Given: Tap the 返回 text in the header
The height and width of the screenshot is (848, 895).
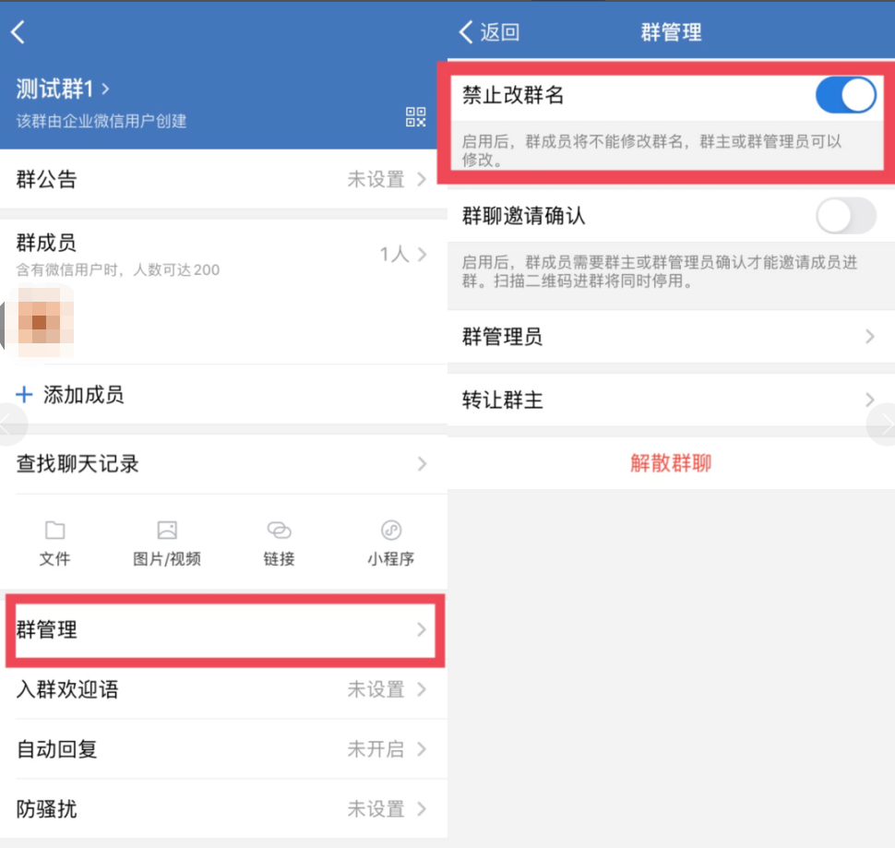Looking at the screenshot, I should [x=499, y=32].
